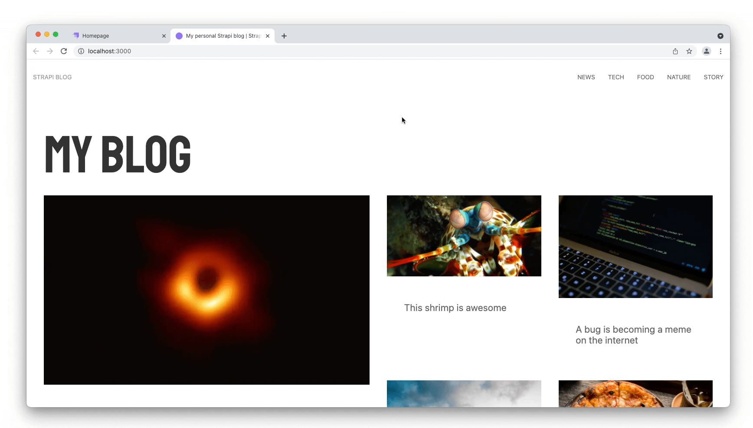
Task: Click the black hole article image
Action: (x=206, y=289)
